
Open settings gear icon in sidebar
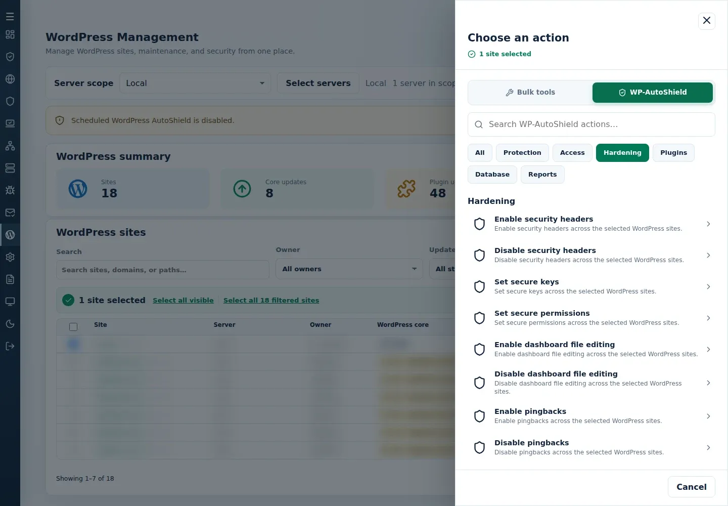pyautogui.click(x=10, y=257)
